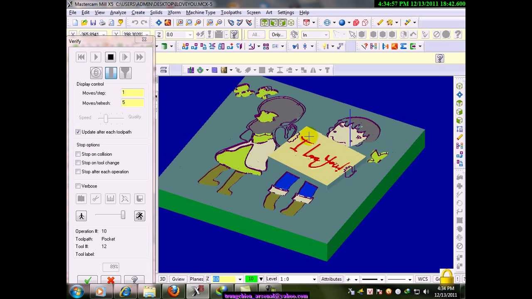
Task: Adjust the simulation speed slider handle
Action: [123, 215]
